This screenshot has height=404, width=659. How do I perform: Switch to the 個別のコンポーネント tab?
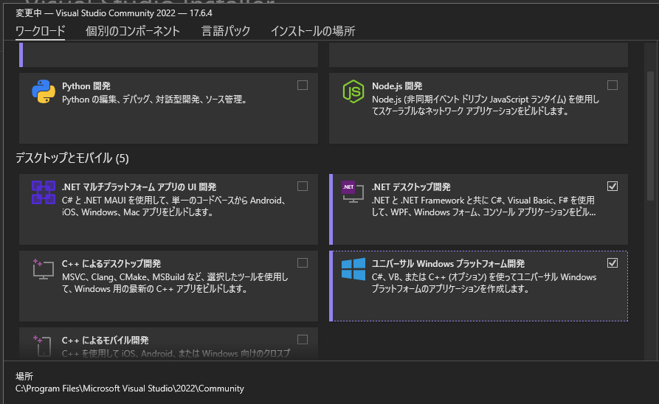133,31
